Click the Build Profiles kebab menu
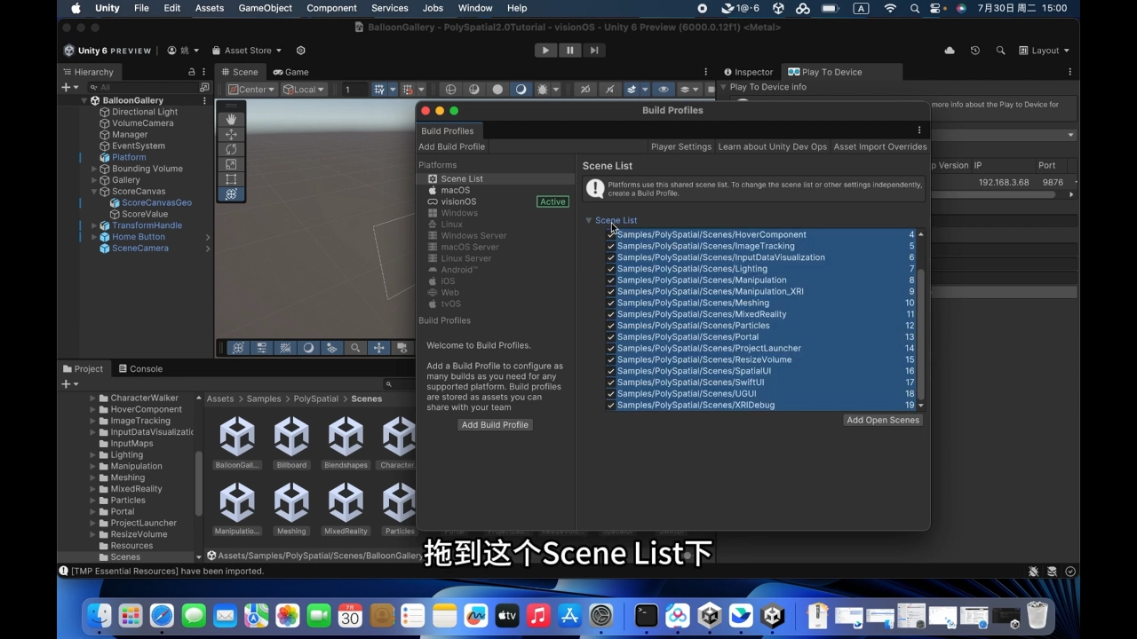The height and width of the screenshot is (639, 1137). point(919,130)
